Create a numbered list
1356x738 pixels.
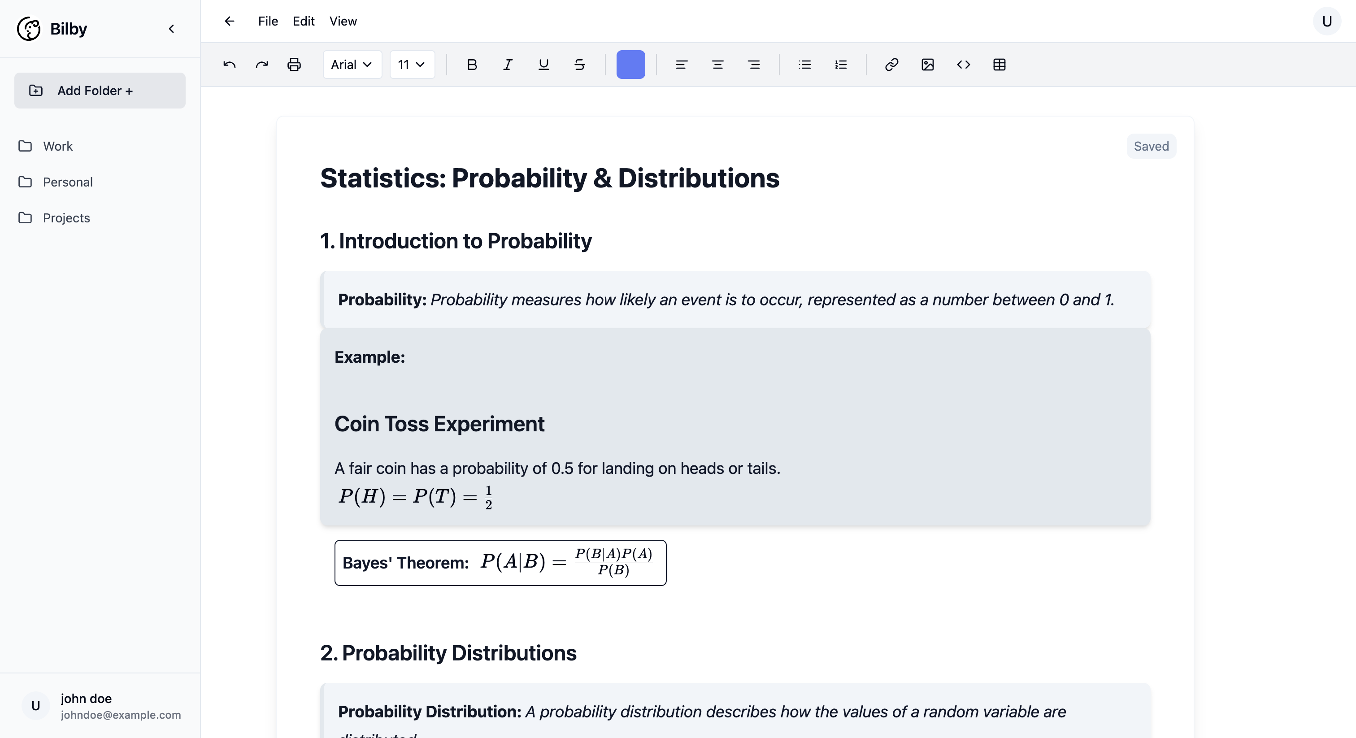[x=841, y=65]
